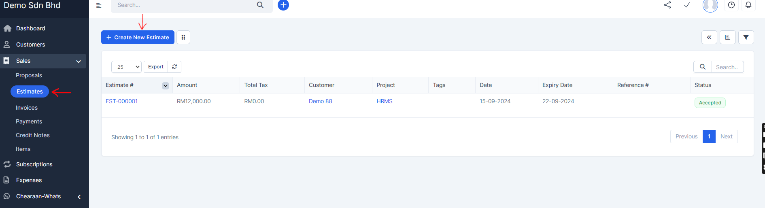
Task: Open the EST-000001 estimate link
Action: [x=122, y=101]
